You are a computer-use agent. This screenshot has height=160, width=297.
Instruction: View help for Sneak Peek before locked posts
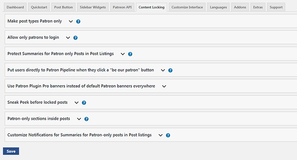(x=84, y=102)
